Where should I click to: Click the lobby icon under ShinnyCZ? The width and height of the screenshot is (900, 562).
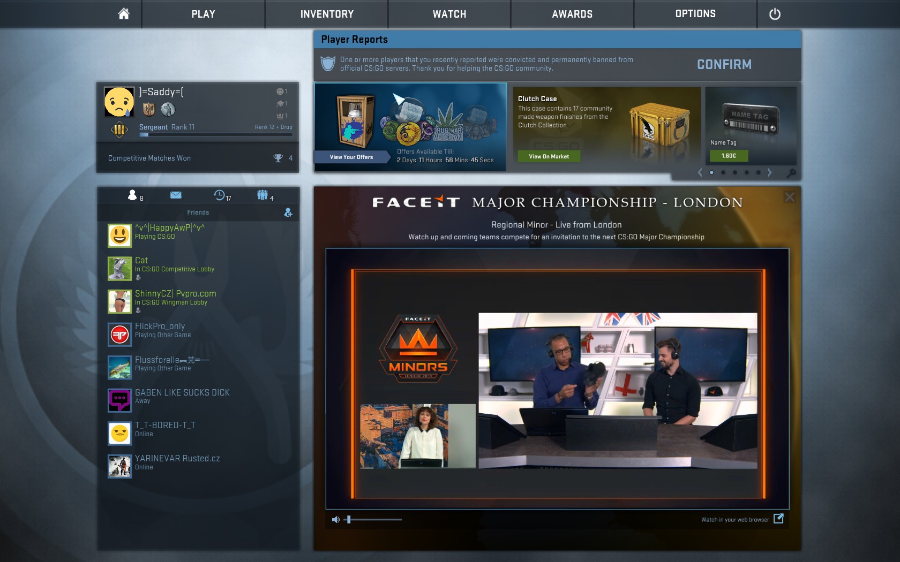(138, 310)
